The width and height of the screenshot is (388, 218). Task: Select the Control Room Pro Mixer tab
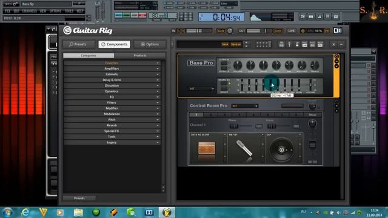[x=313, y=114]
